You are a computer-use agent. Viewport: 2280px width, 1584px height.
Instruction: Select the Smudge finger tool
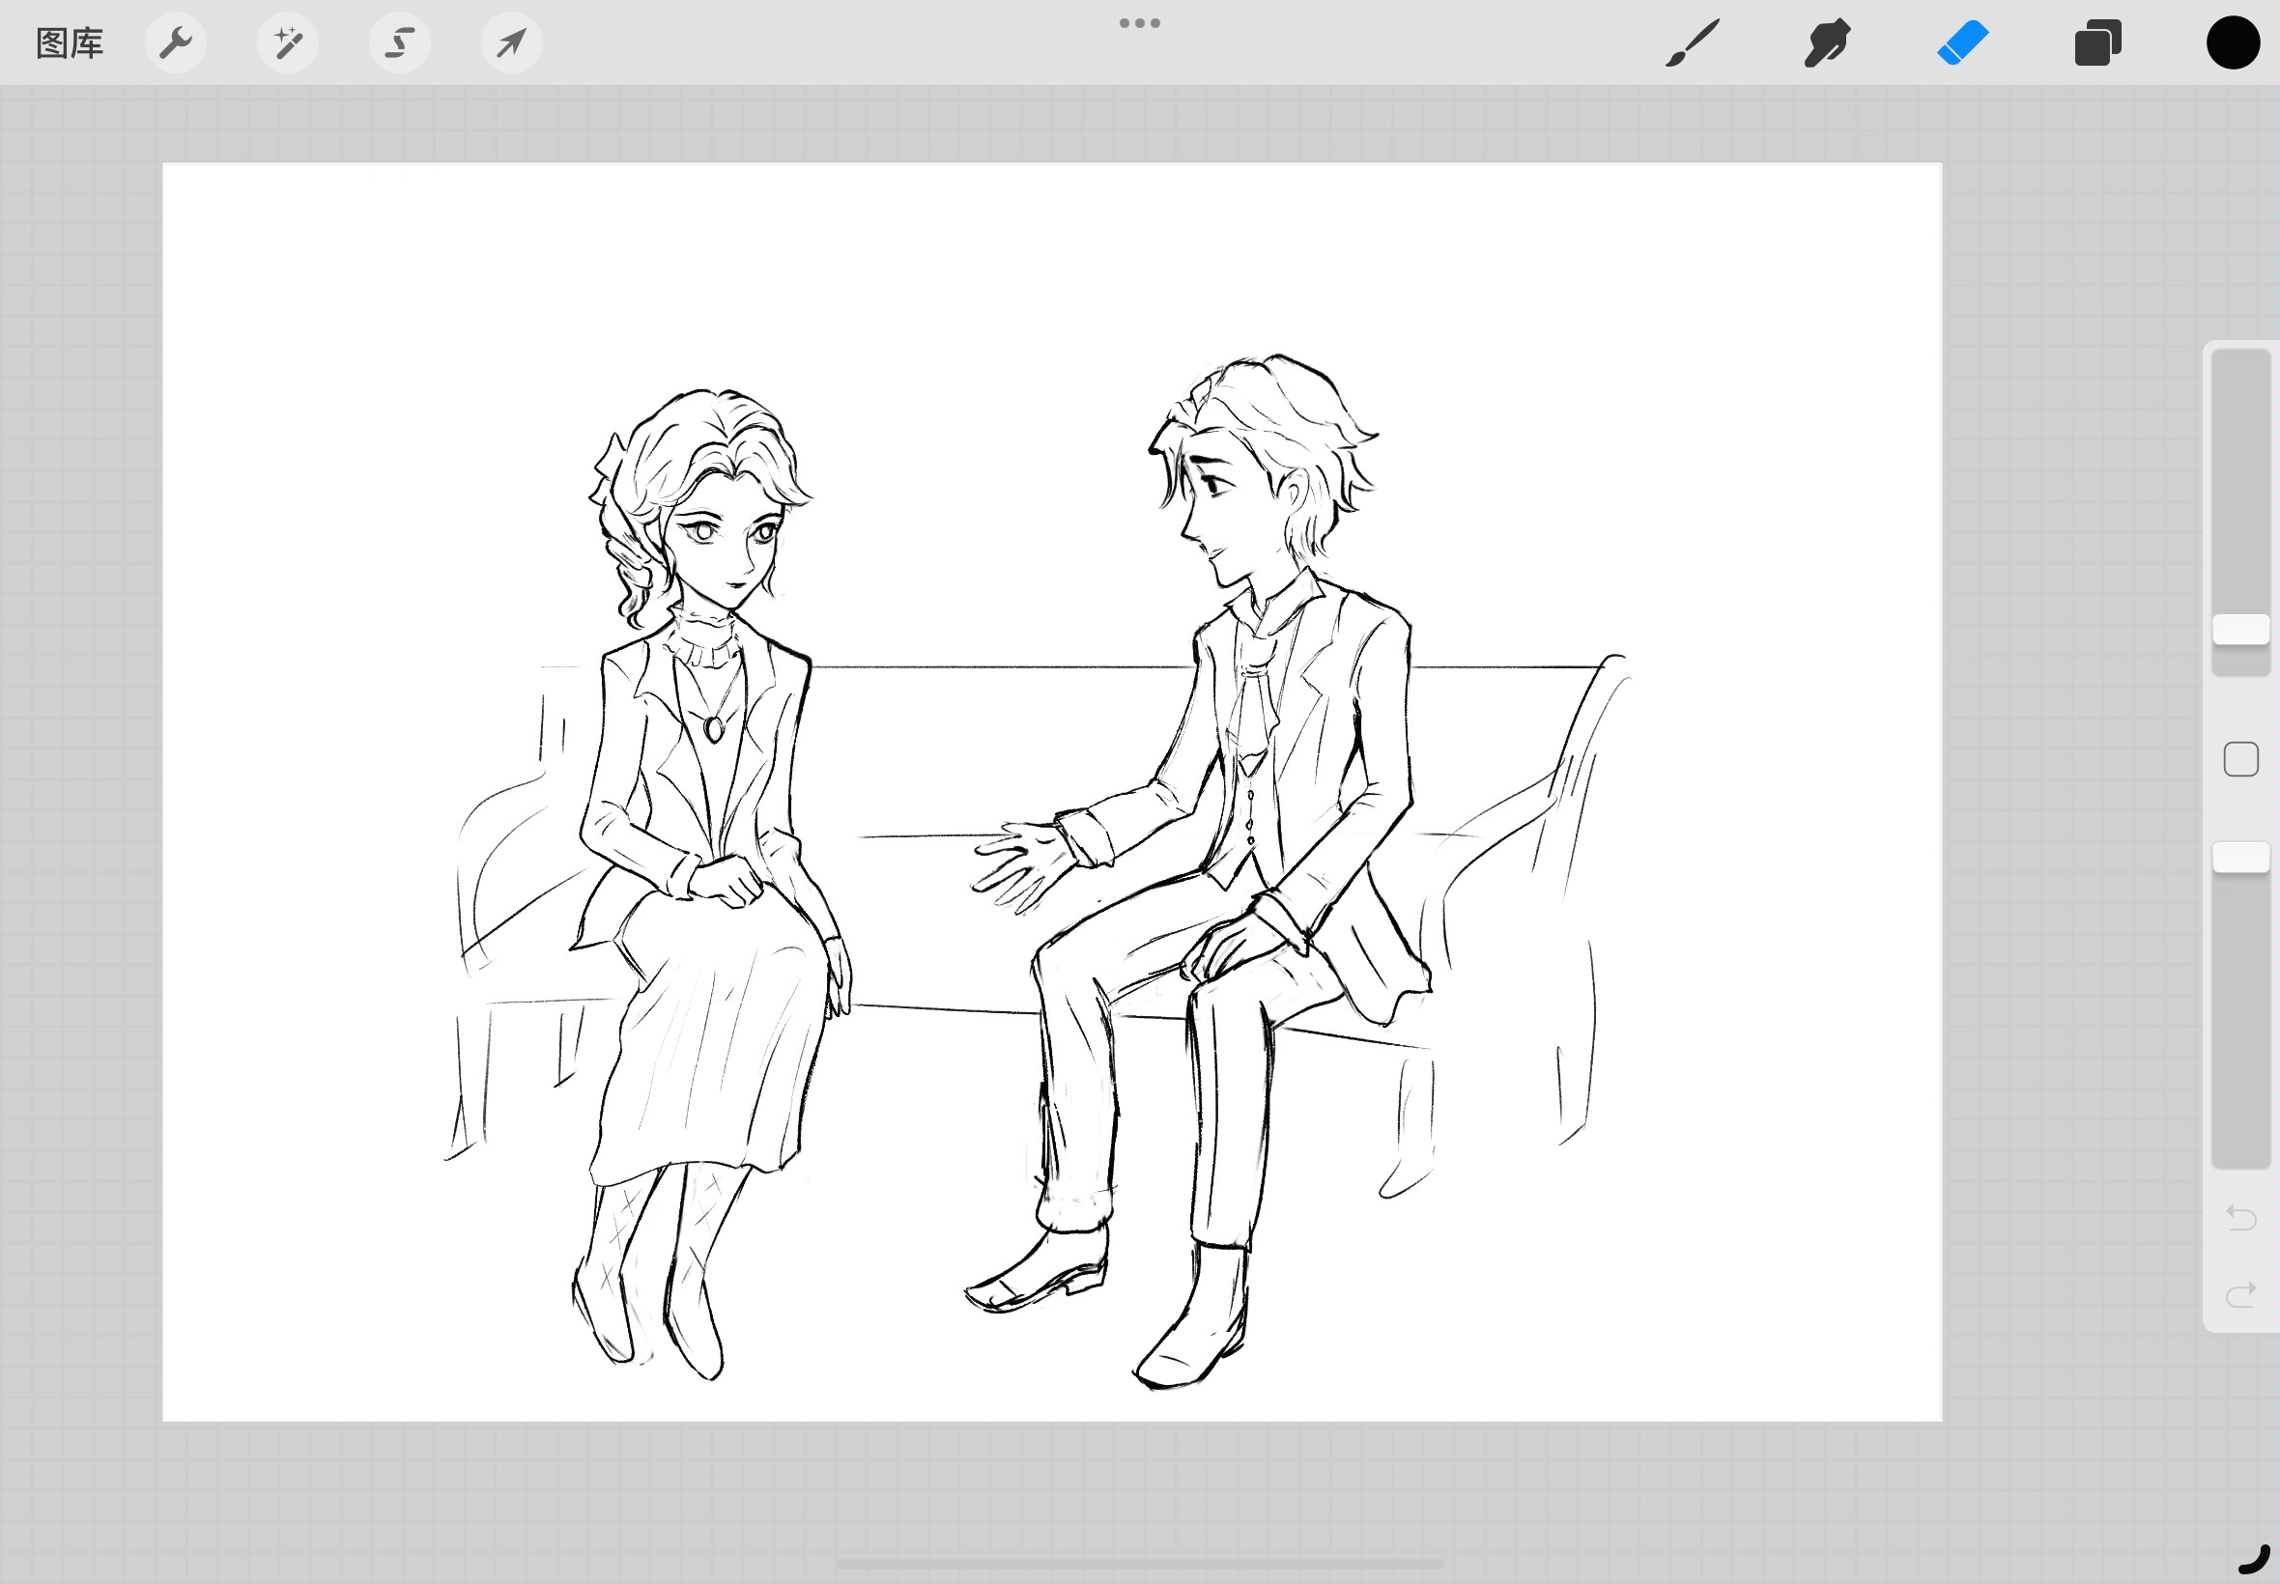pos(1827,42)
